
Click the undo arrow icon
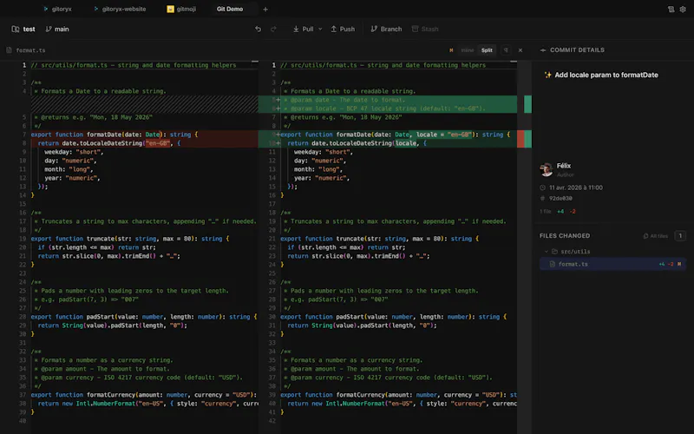pyautogui.click(x=258, y=30)
